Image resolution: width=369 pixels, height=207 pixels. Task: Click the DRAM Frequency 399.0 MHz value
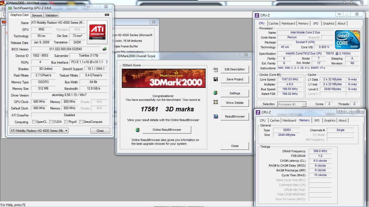click(320, 151)
